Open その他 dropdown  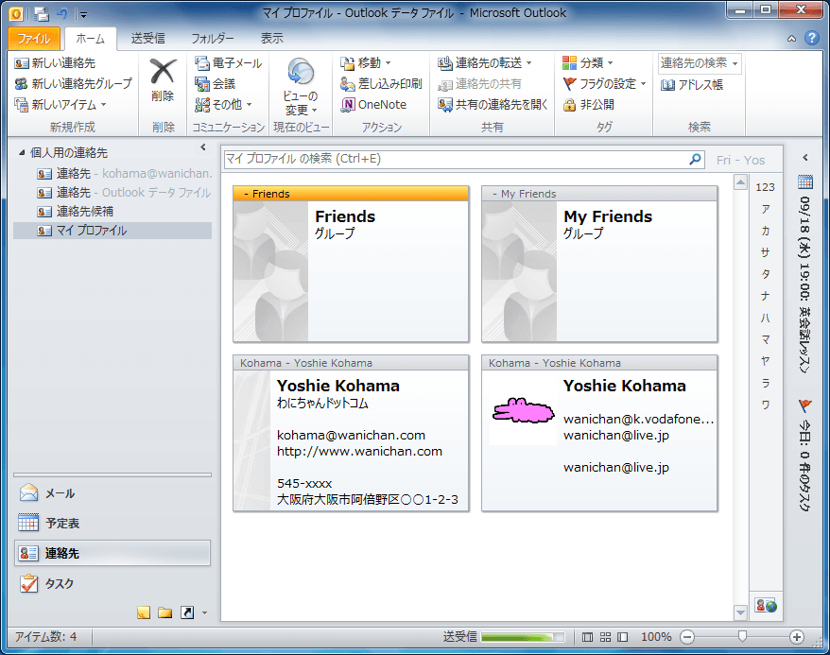tap(223, 105)
